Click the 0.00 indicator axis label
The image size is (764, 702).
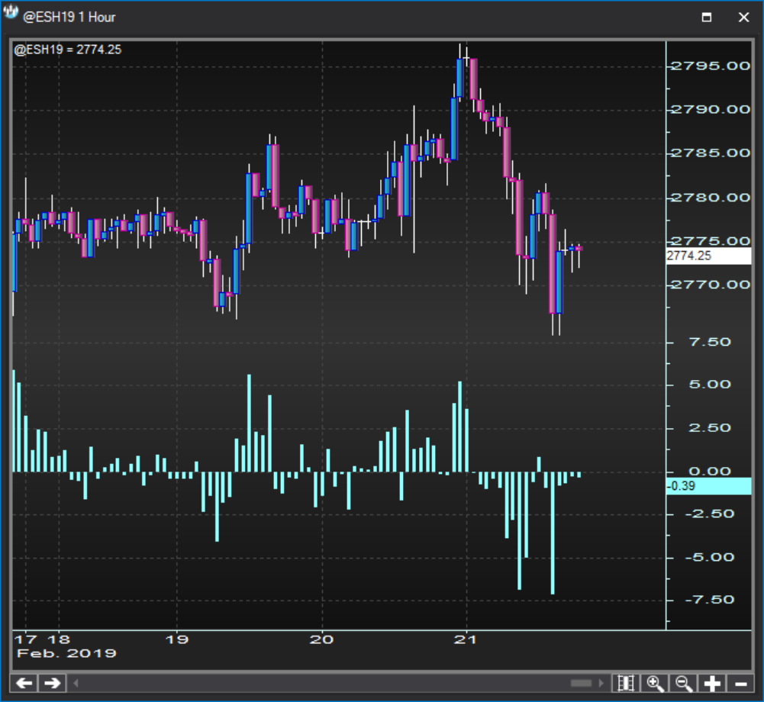710,471
